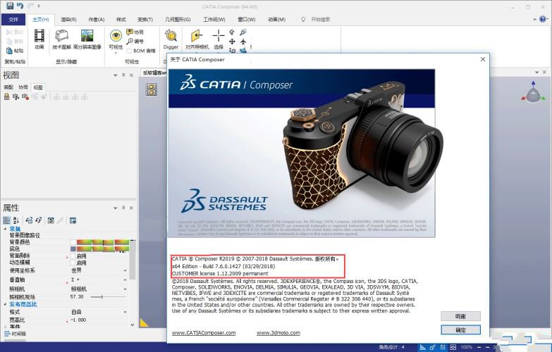Click the first toolbar icon in Views panel
The height and width of the screenshot is (352, 552).
(6, 96)
